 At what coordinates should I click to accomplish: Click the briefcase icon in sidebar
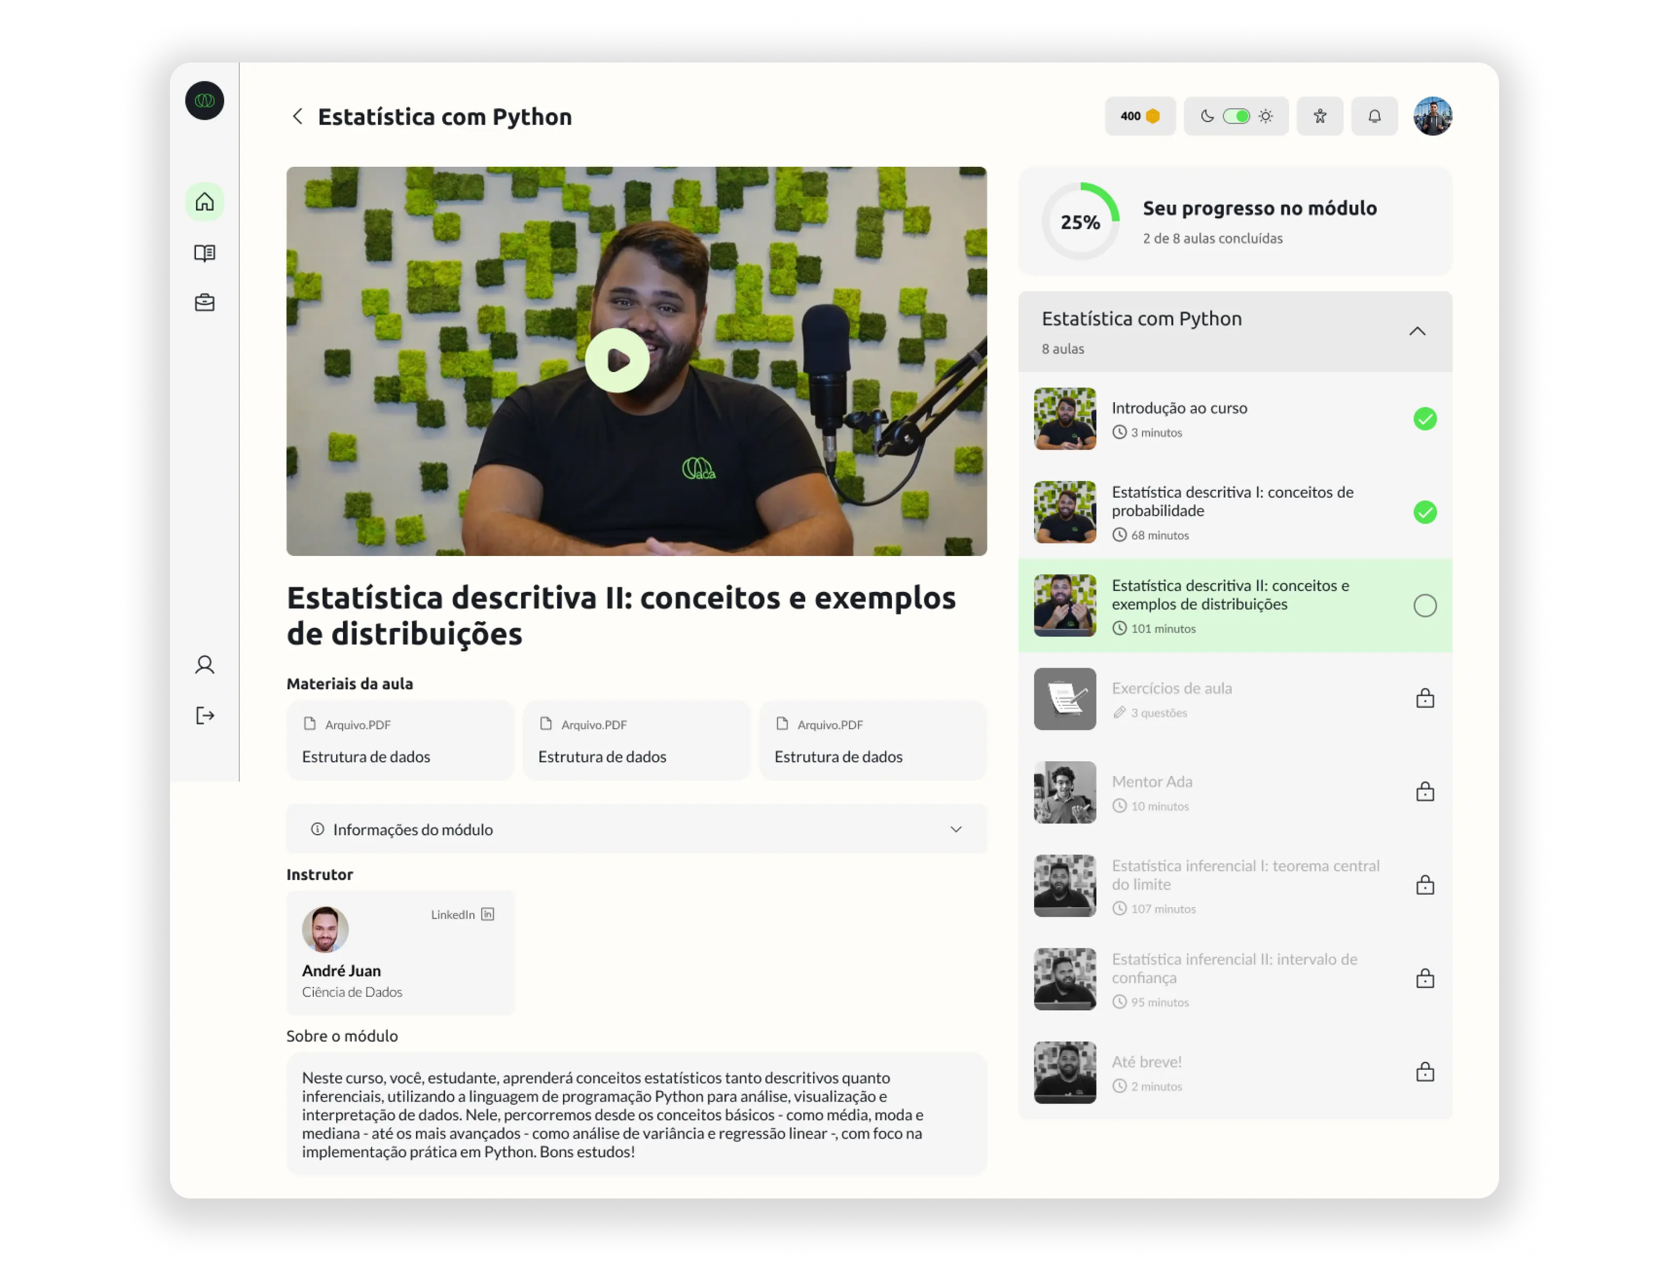point(204,302)
